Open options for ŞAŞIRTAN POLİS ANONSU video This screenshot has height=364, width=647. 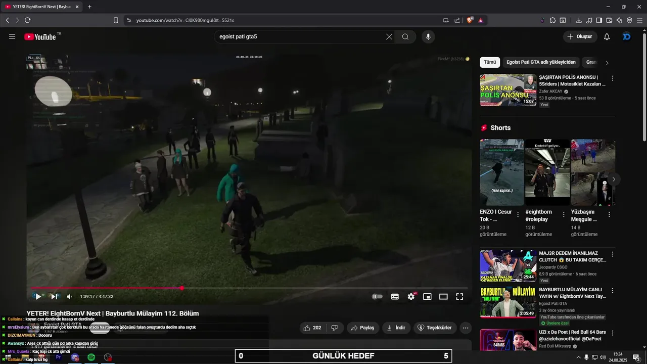click(613, 78)
